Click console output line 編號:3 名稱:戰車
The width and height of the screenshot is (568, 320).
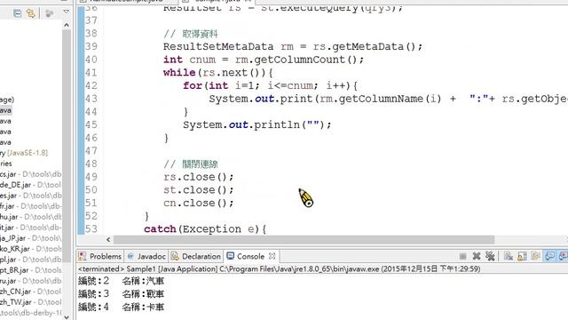click(121, 294)
